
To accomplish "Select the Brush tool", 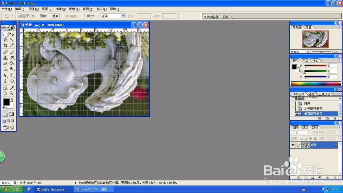I will pos(12,52).
